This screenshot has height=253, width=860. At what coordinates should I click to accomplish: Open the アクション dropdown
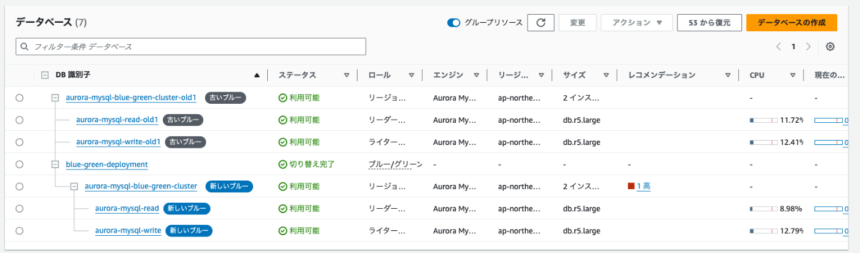tap(636, 23)
